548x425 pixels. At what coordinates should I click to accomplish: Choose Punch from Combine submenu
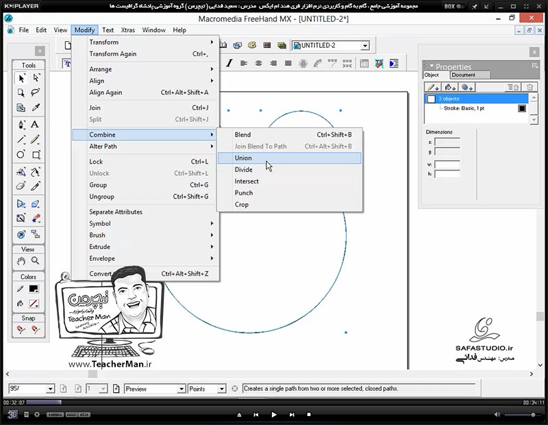click(x=289, y=193)
